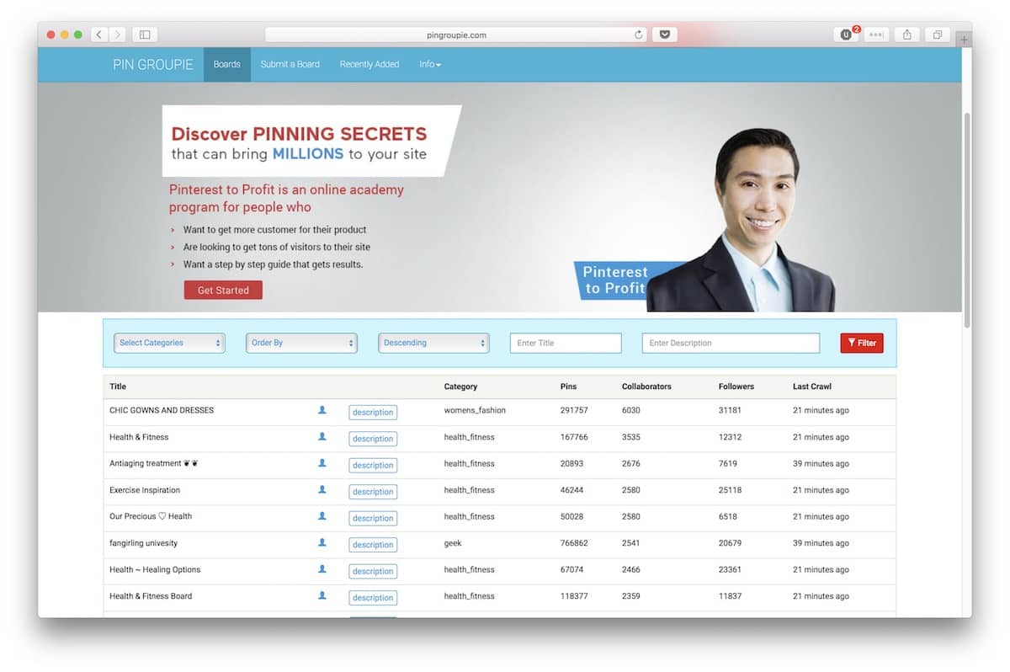The width and height of the screenshot is (1010, 672).
Task: Click the Title column header
Action: click(x=118, y=387)
